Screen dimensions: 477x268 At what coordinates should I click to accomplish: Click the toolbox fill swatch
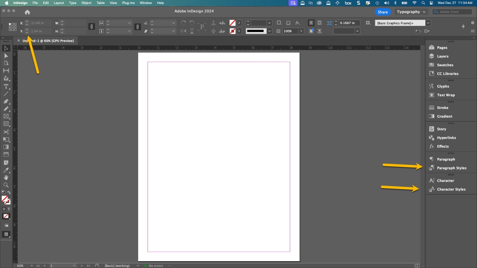point(5,199)
